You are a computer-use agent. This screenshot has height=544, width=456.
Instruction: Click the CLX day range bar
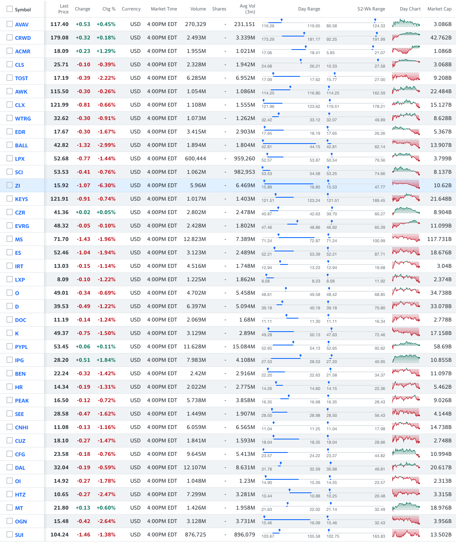point(291,103)
